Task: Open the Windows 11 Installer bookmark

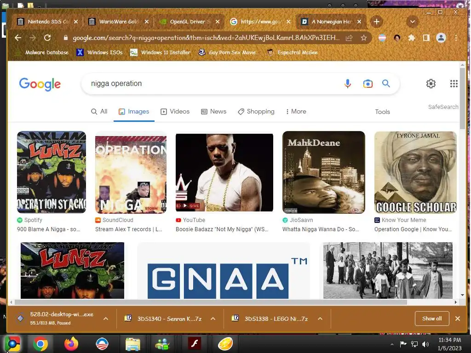Action: pos(160,52)
